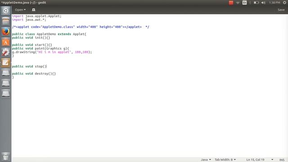Screen dimensions: 288x162
Task: Launch Firefox from the dock
Action: [6, 31]
